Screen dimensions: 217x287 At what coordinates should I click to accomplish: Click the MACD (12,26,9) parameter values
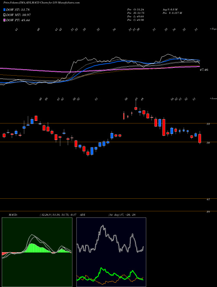59,214
